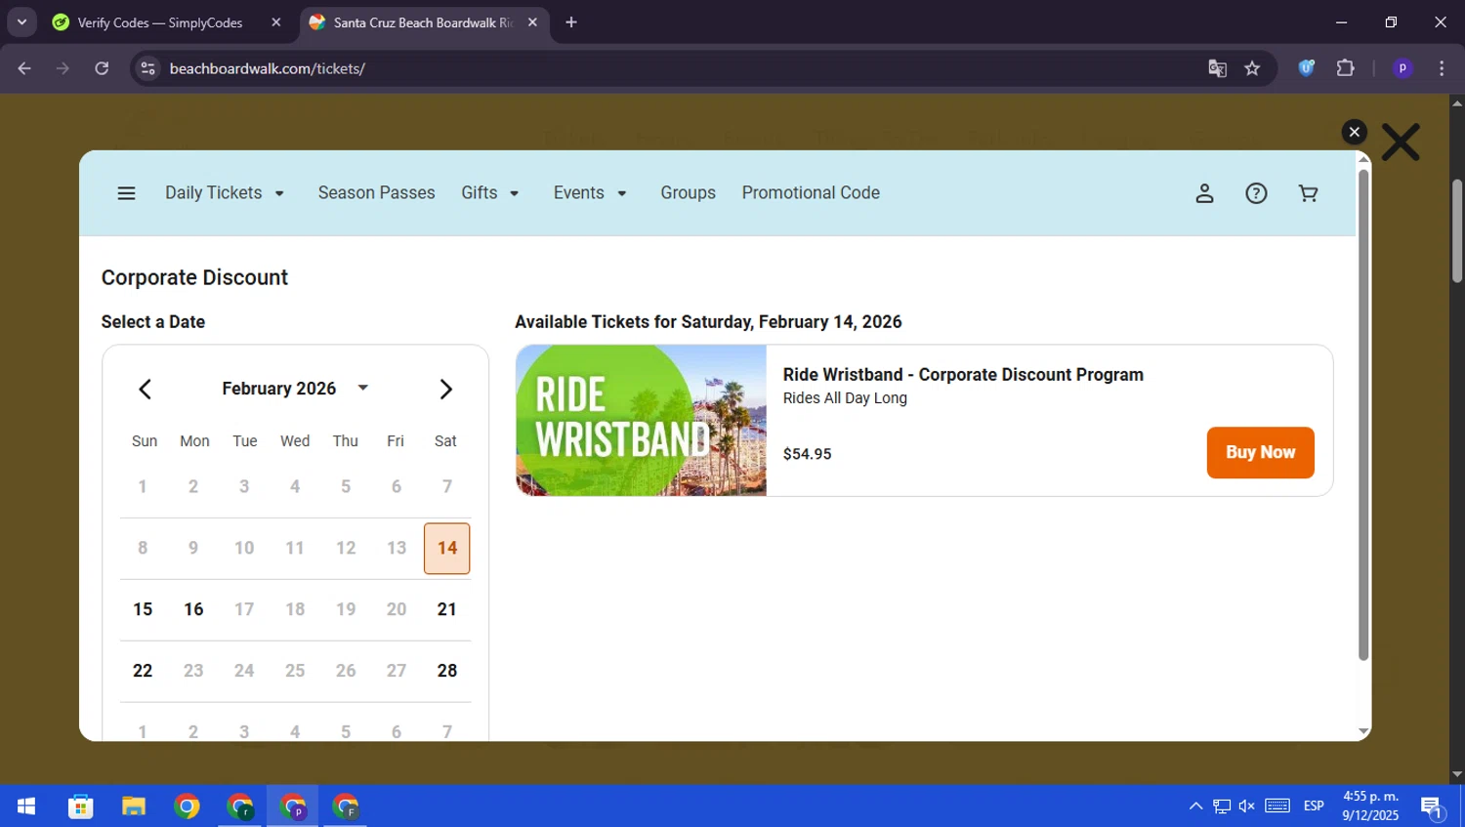1465x827 pixels.
Task: Close the Verify Codes SimplyCodes tab
Action: click(276, 22)
